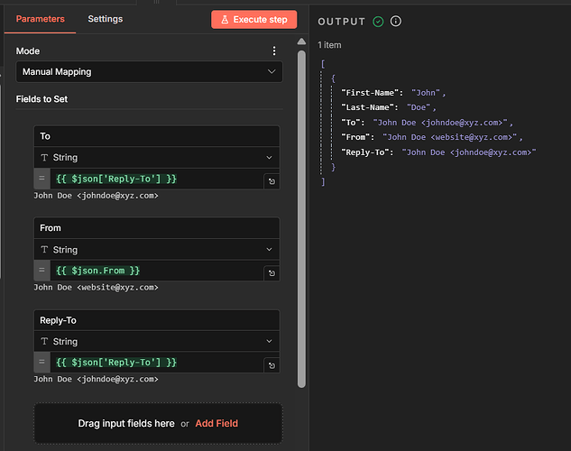Viewport: 571px width, 451px height.
Task: Click the expand icon in To expression field
Action: pos(271,182)
